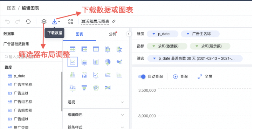Switch to the 图表 tab

pos(80,34)
